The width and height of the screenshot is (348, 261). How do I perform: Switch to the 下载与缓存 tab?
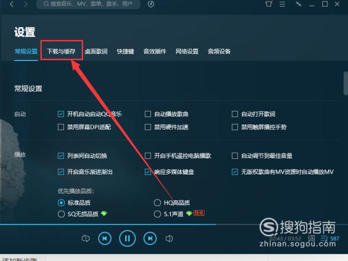point(61,51)
